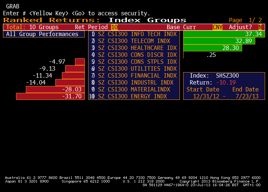This screenshot has height=192, width=268.
Task: Click the End Date column label
Action: click(245, 89)
